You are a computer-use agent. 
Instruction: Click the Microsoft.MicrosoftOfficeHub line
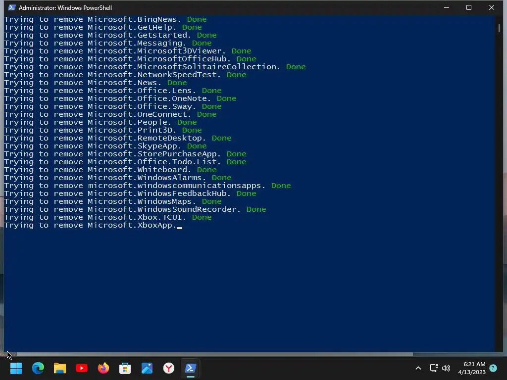(130, 59)
